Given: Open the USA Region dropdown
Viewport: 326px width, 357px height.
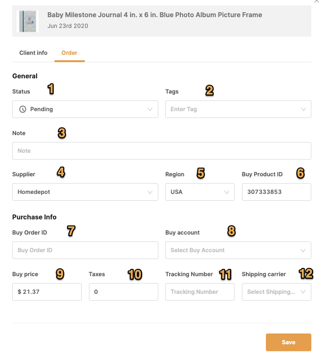Looking at the screenshot, I should pos(200,192).
